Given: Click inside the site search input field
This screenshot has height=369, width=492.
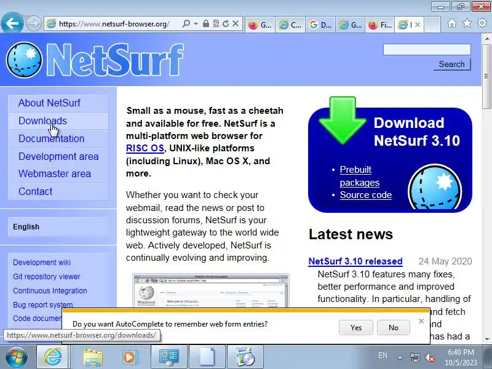Looking at the screenshot, I should (427, 50).
